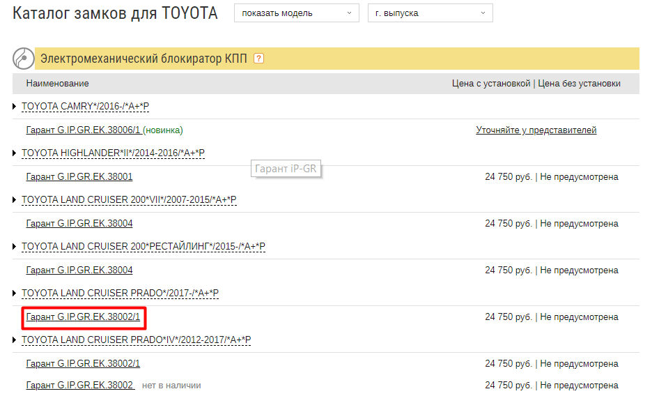
Task: Click the gearbox lock category icon
Action: (x=23, y=59)
